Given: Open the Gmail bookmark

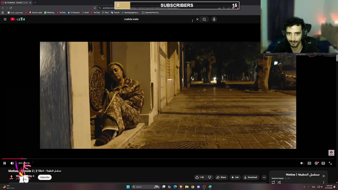Looking at the screenshot, I should [x=85, y=12].
